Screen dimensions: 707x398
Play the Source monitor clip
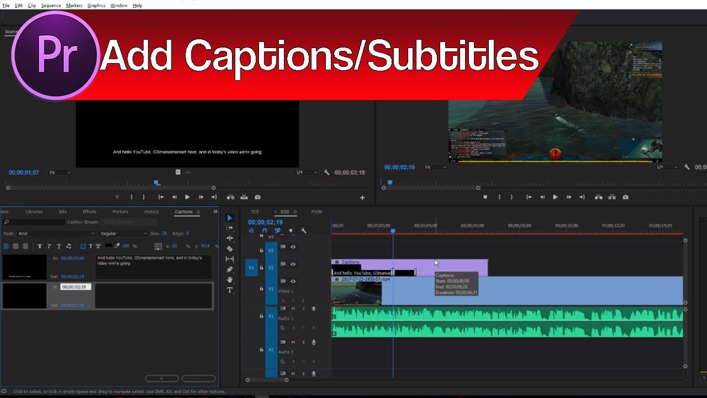tap(187, 197)
